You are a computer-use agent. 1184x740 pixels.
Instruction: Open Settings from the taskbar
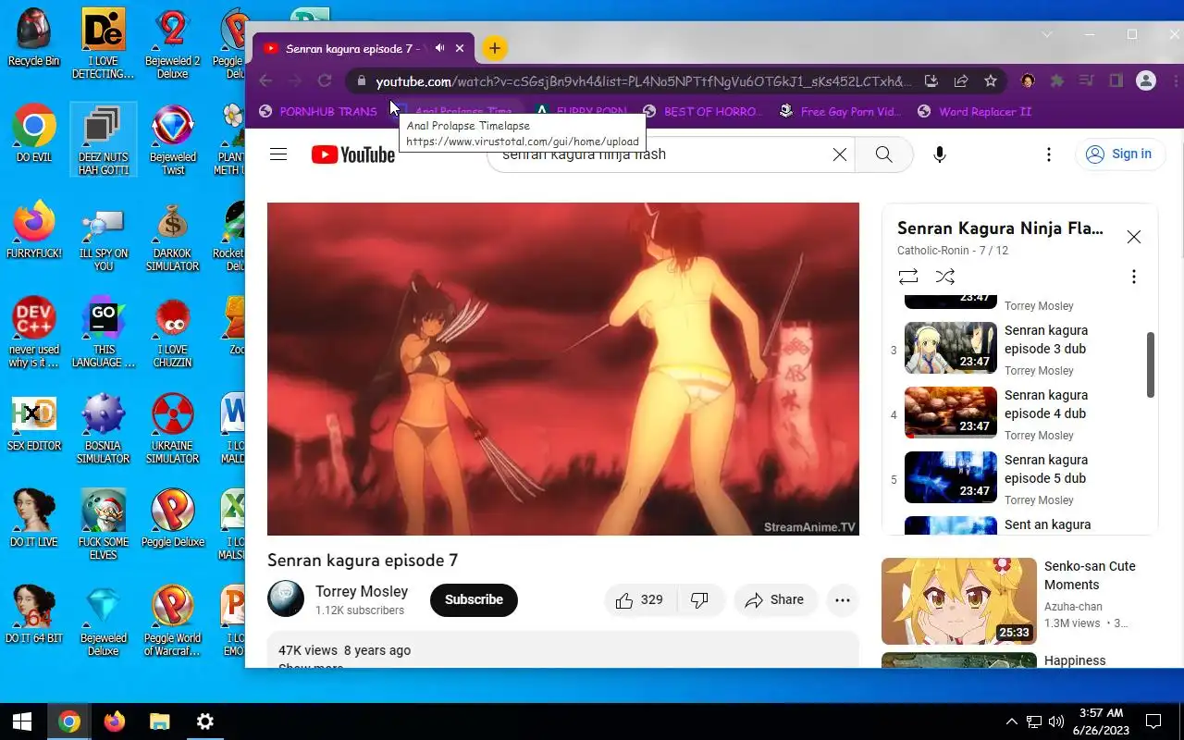tap(204, 721)
